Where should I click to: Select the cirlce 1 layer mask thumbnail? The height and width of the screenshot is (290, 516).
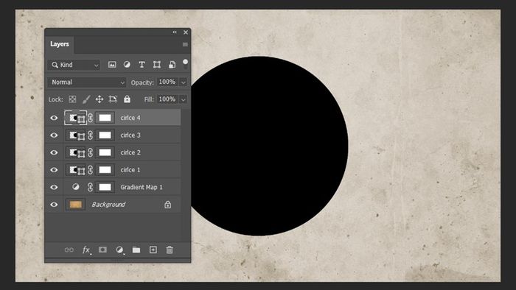coord(105,170)
